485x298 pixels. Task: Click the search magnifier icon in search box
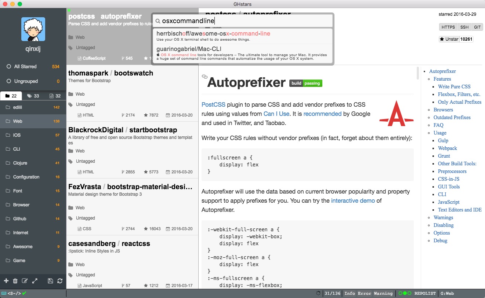tap(158, 21)
